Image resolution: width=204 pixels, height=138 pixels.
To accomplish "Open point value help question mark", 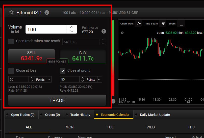I will 104,31.
